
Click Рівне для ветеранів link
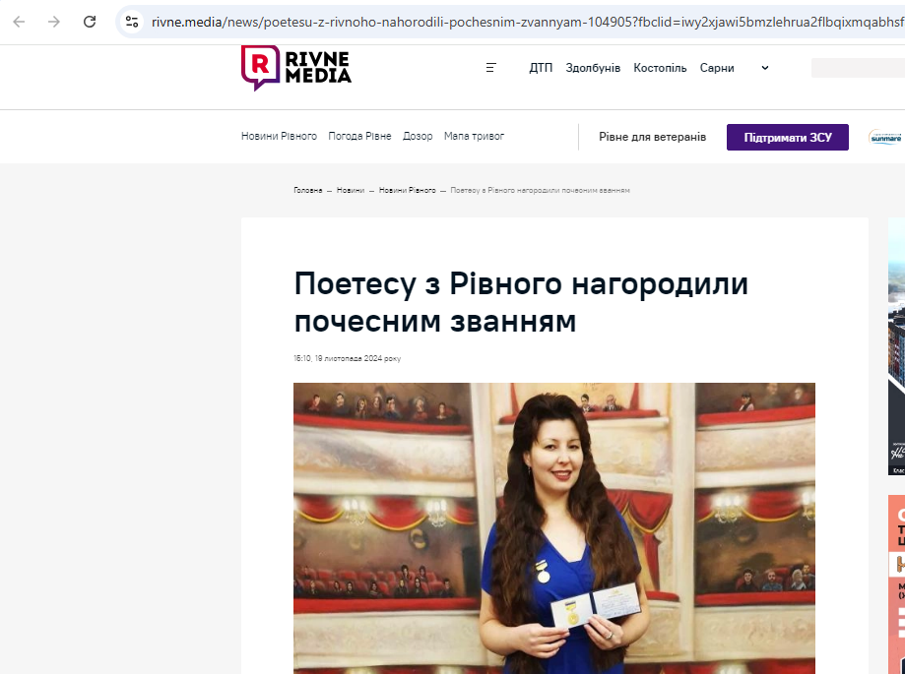click(652, 138)
